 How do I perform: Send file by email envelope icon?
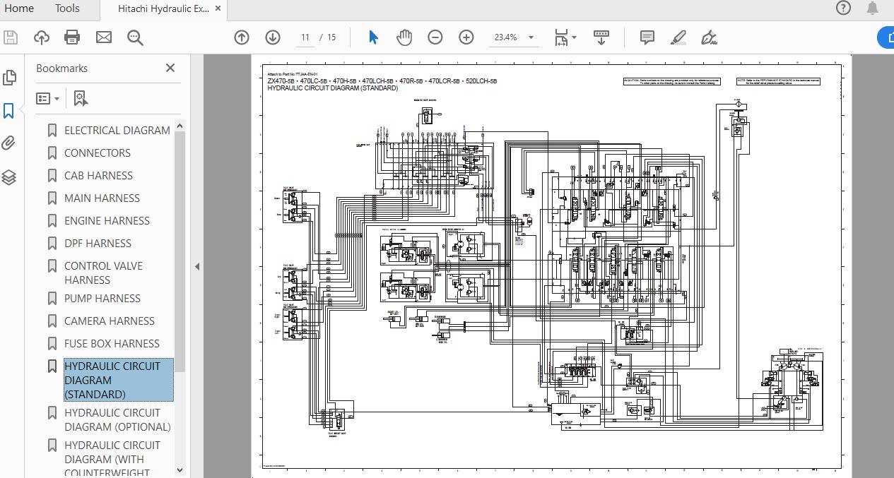(104, 37)
